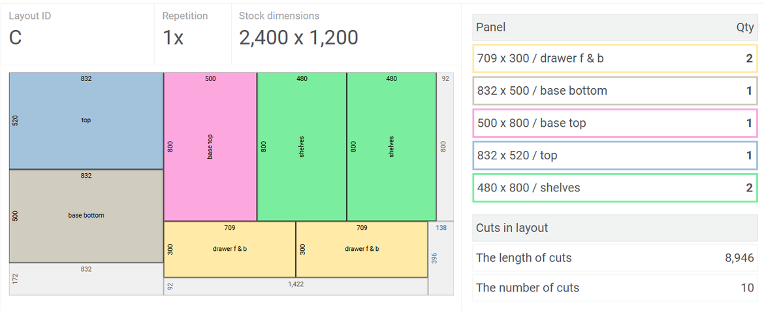Select the 832 x 520 top list entry
The width and height of the screenshot is (764, 311).
click(614, 155)
